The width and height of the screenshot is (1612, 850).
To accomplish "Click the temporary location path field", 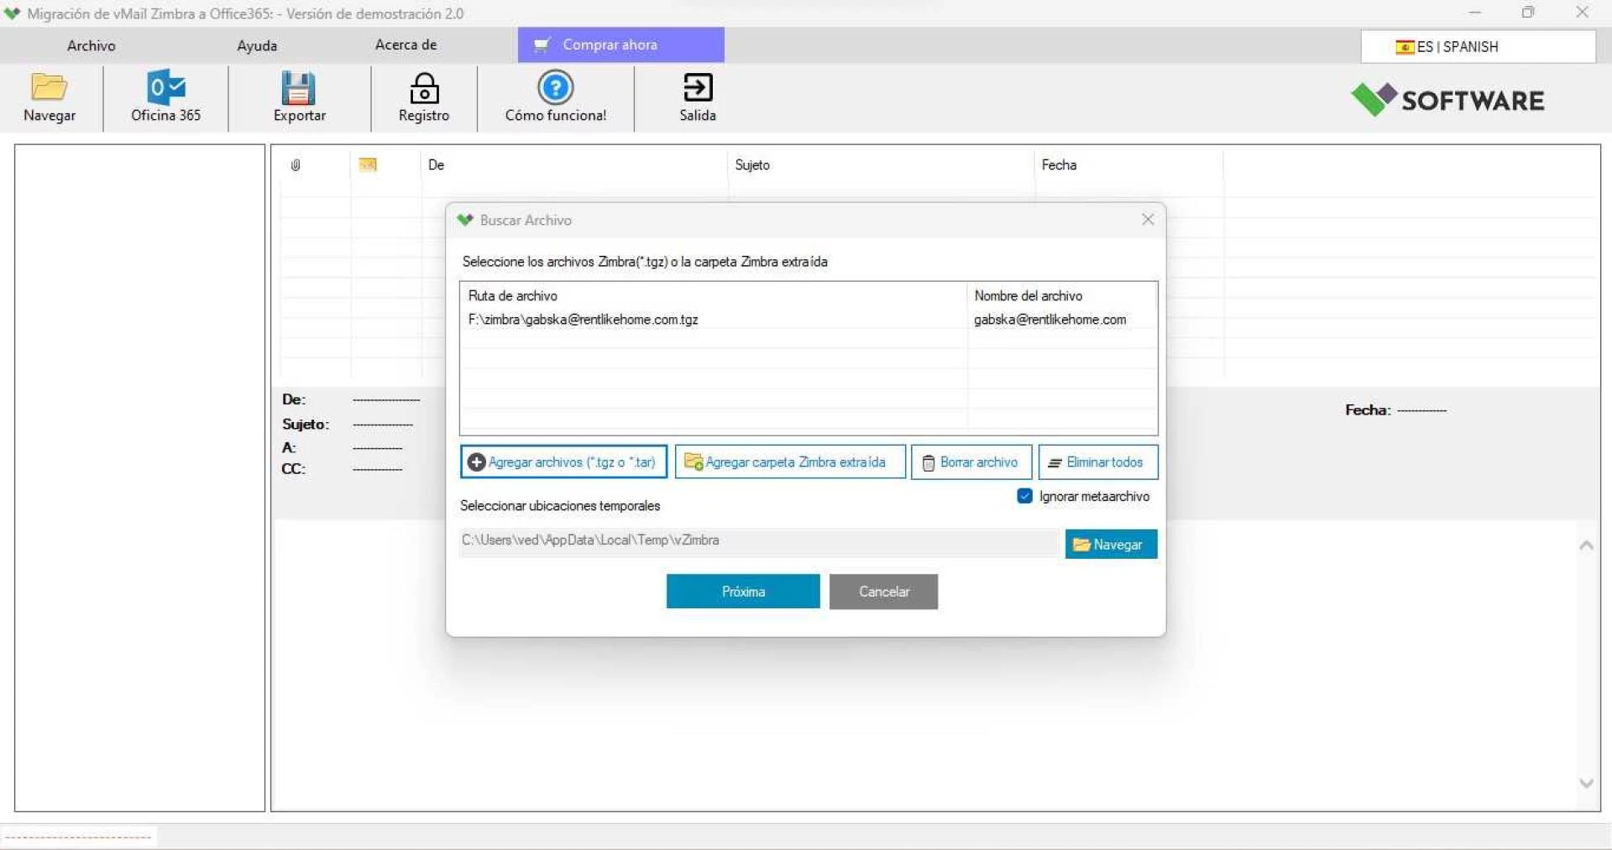I will click(x=758, y=541).
